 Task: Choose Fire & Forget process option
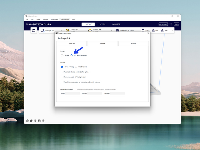pyautogui.click(x=76, y=67)
